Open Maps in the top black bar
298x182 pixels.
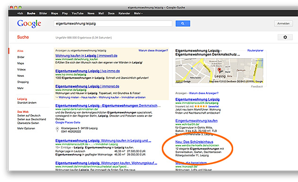click(54, 13)
